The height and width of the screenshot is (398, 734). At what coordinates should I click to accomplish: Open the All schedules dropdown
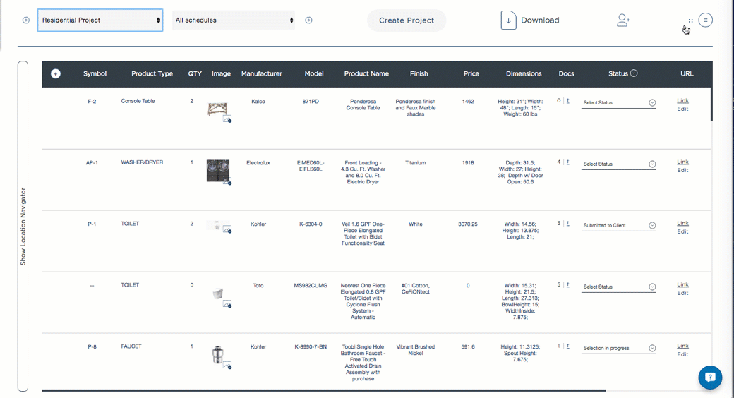[x=234, y=20]
